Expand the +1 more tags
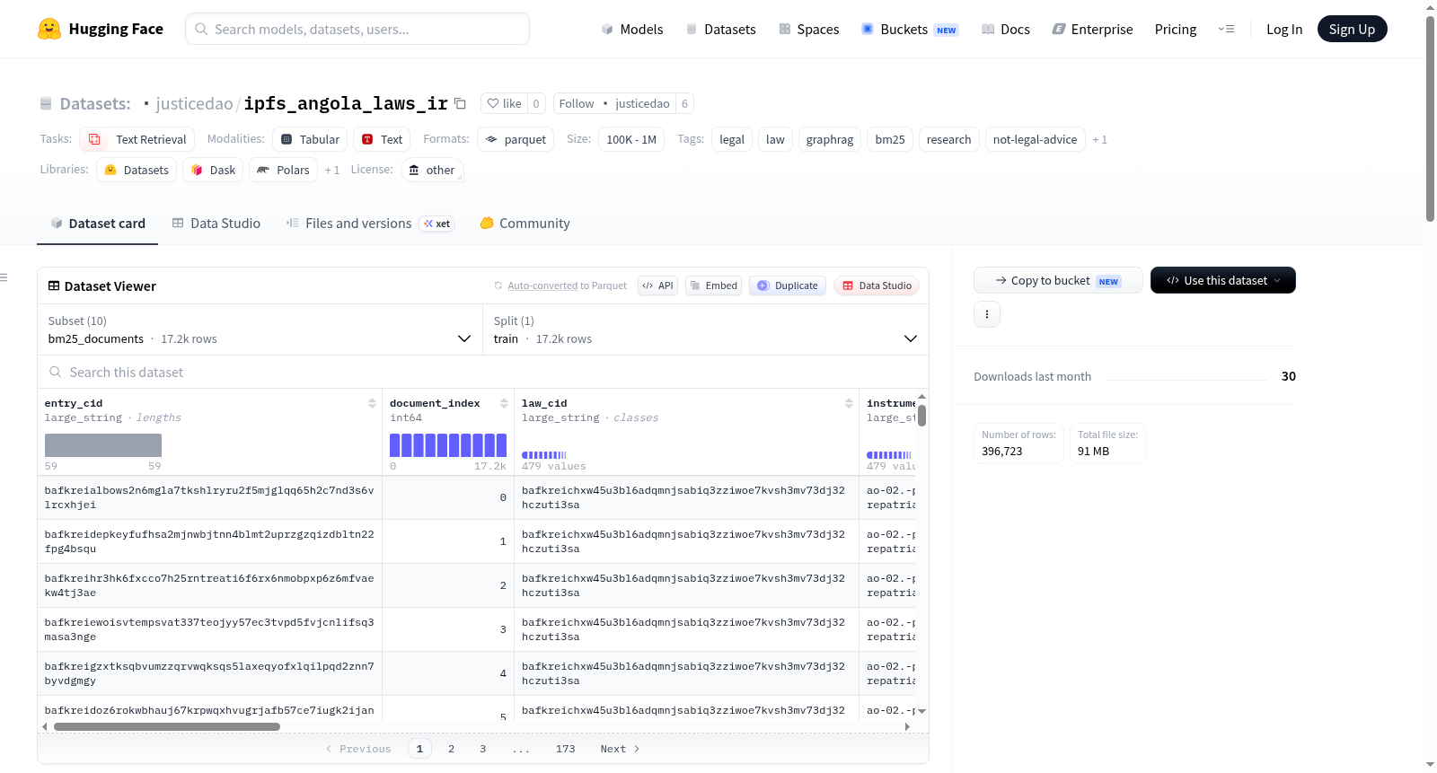1437x773 pixels. 1100,140
